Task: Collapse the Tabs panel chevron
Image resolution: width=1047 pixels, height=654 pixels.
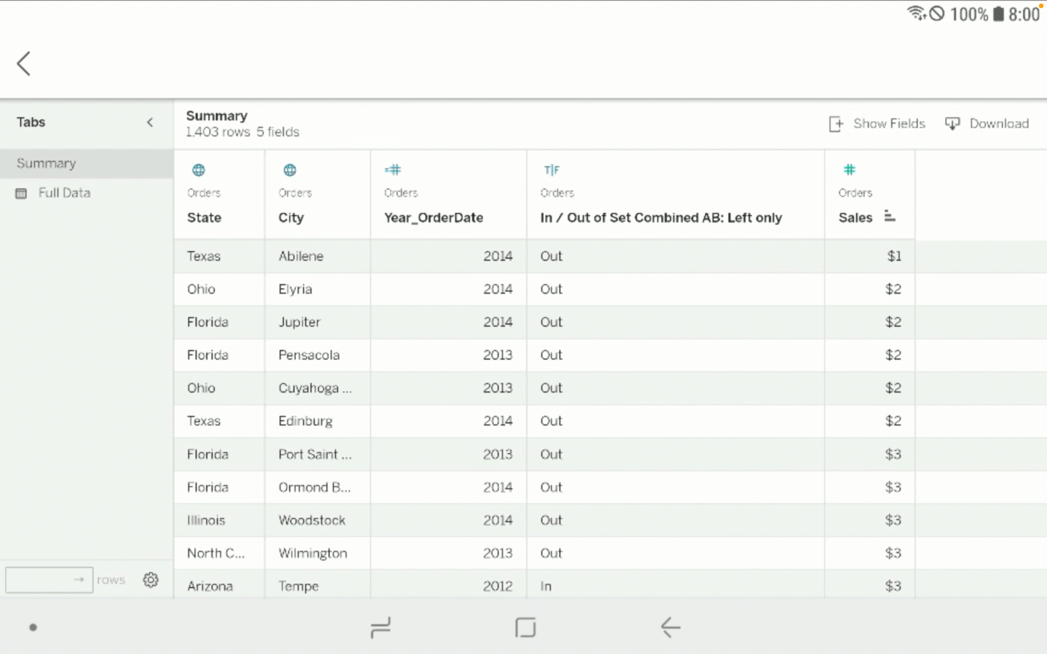Action: (x=150, y=122)
